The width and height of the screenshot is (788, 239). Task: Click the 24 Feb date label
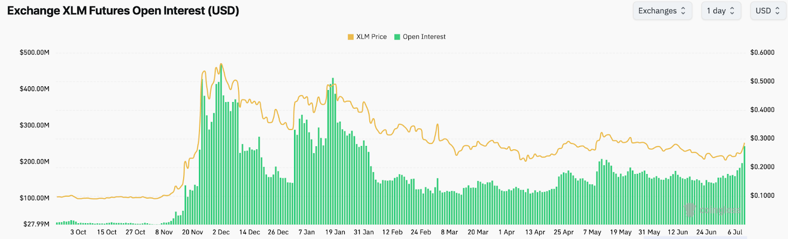(x=421, y=232)
